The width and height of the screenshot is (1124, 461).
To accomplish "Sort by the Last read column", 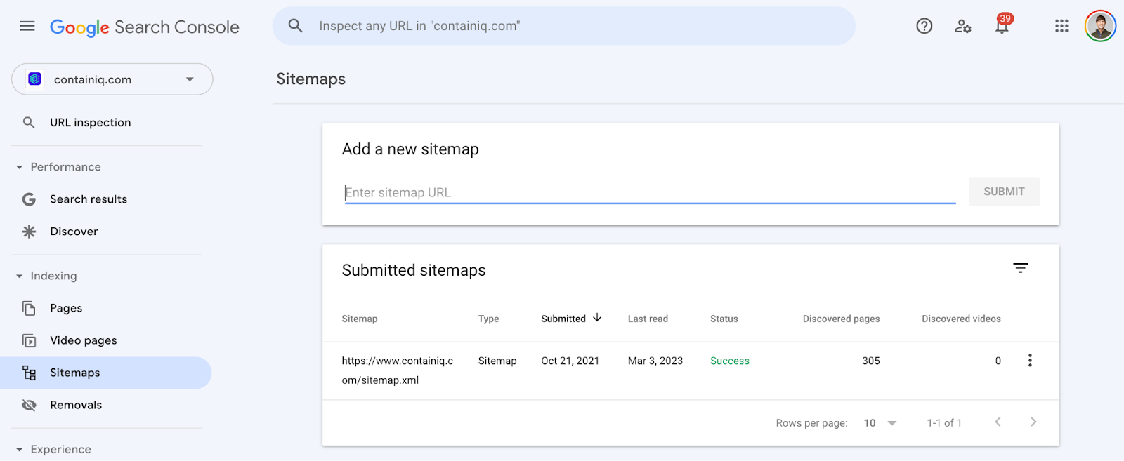I will click(648, 319).
